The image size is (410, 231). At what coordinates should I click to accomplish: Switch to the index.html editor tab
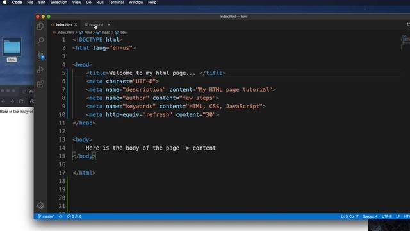coord(64,24)
